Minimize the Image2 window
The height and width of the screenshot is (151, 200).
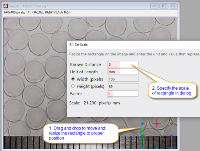[x=155, y=6]
